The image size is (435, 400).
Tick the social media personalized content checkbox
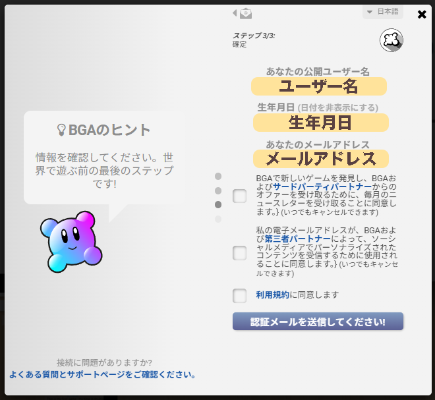(x=240, y=253)
